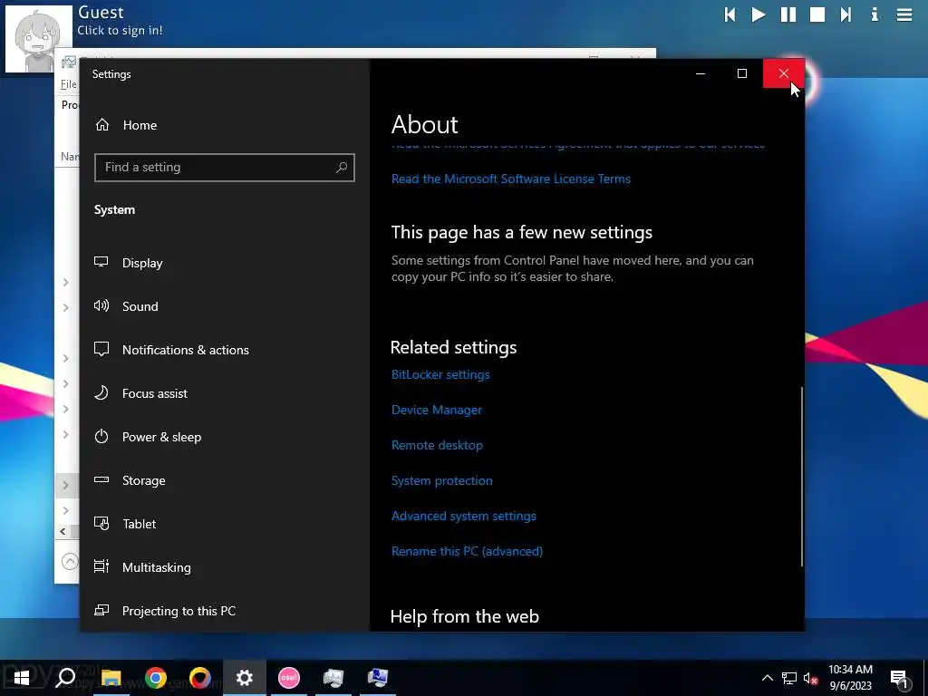Open File menu in background window
The image size is (928, 696).
[69, 84]
